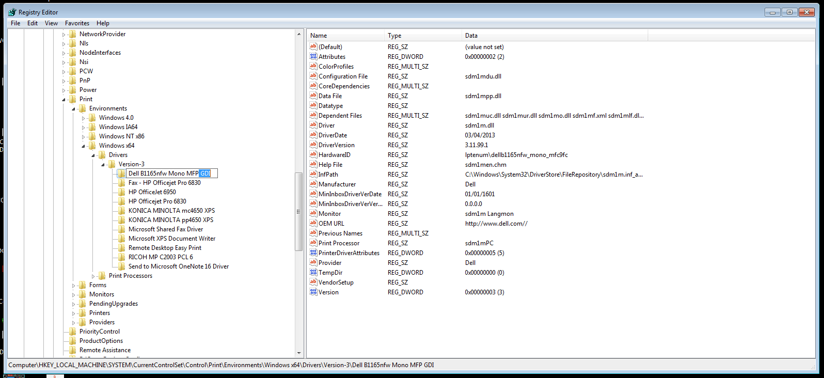Collapse the Windows x64 key
Image resolution: width=824 pixels, height=378 pixels.
coord(84,146)
